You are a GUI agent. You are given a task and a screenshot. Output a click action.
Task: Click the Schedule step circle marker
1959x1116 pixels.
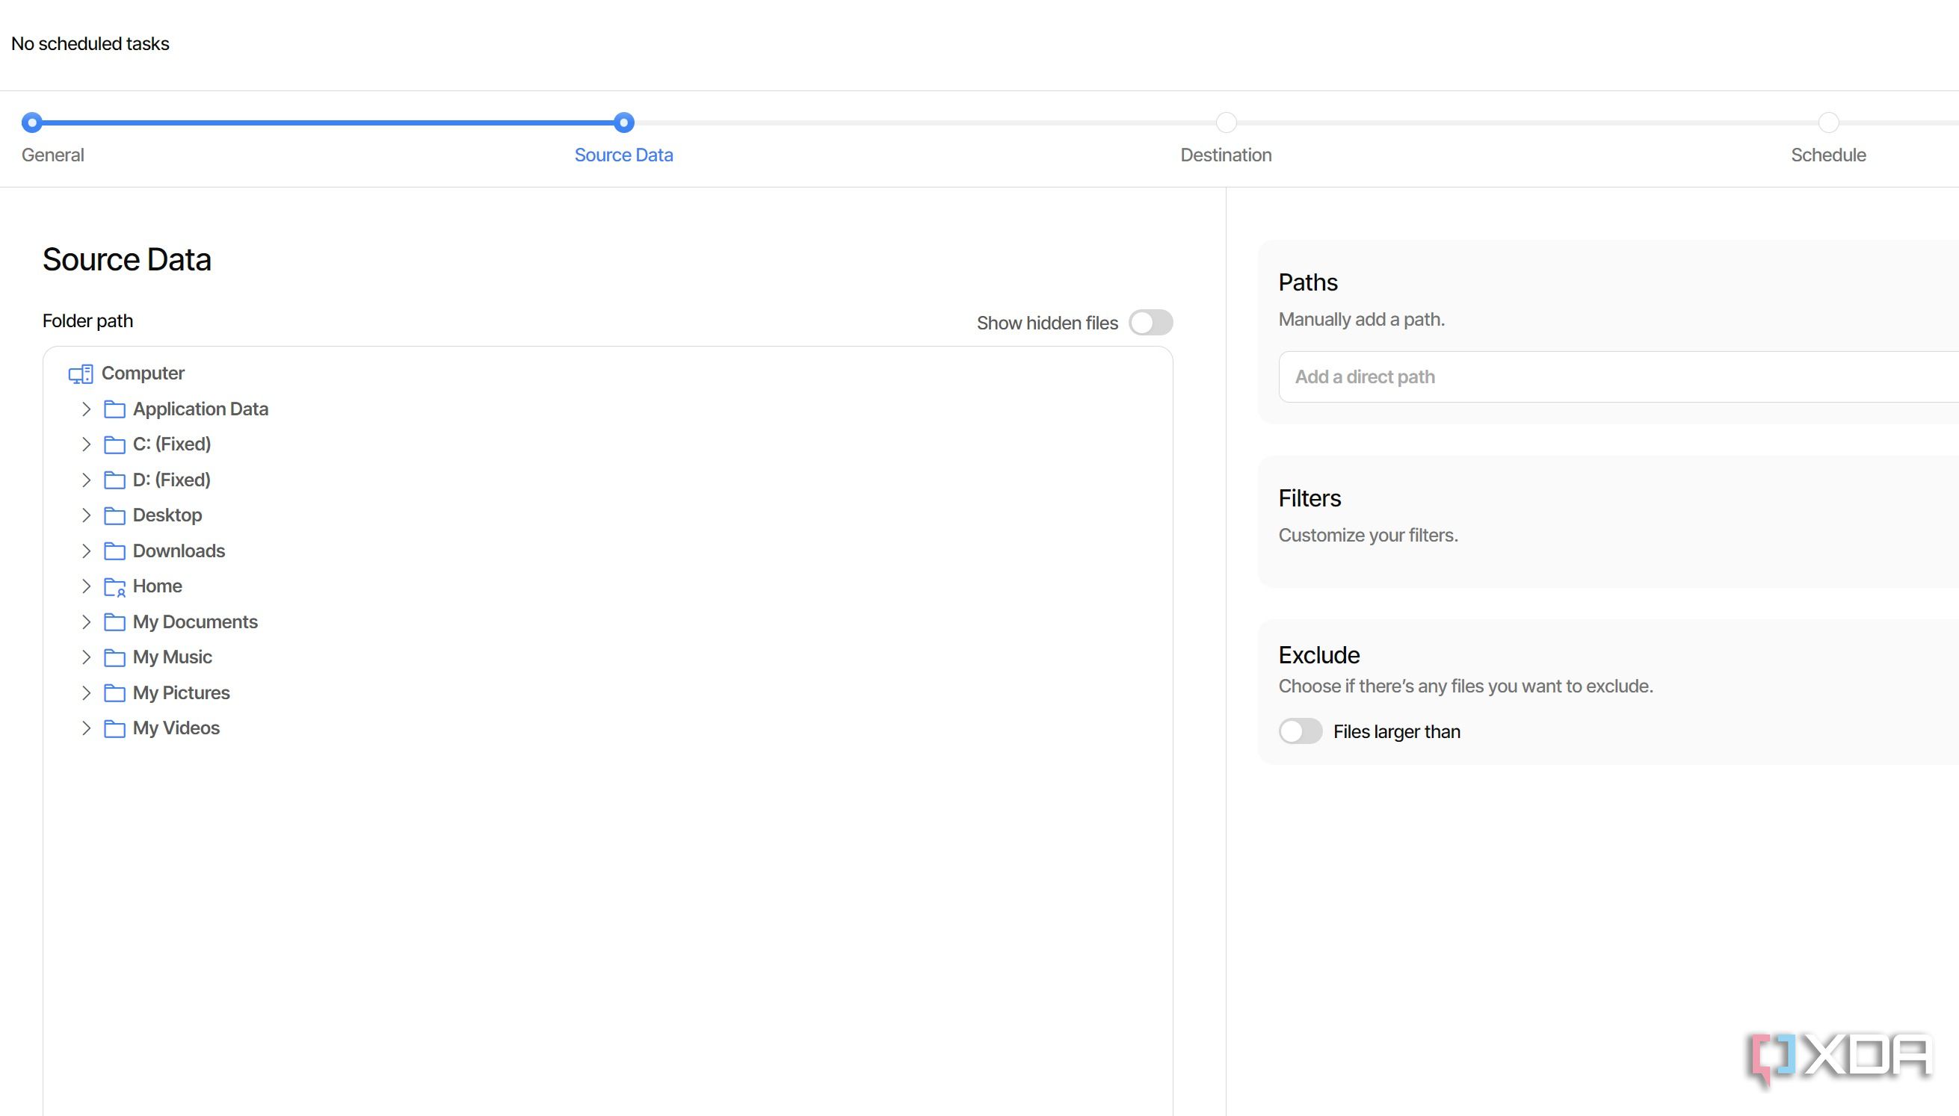pos(1828,122)
